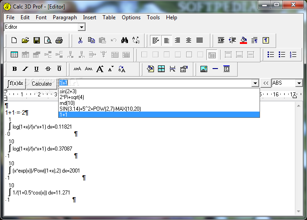The image size is (307, 220).
Task: Open object properties icon
Action: coord(183,69)
